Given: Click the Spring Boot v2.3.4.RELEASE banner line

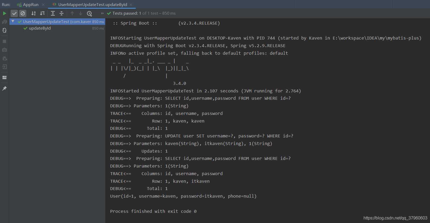Looking at the screenshot, I should pyautogui.click(x=166, y=23).
